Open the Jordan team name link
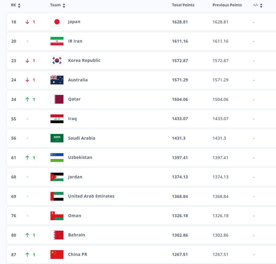 tap(75, 177)
